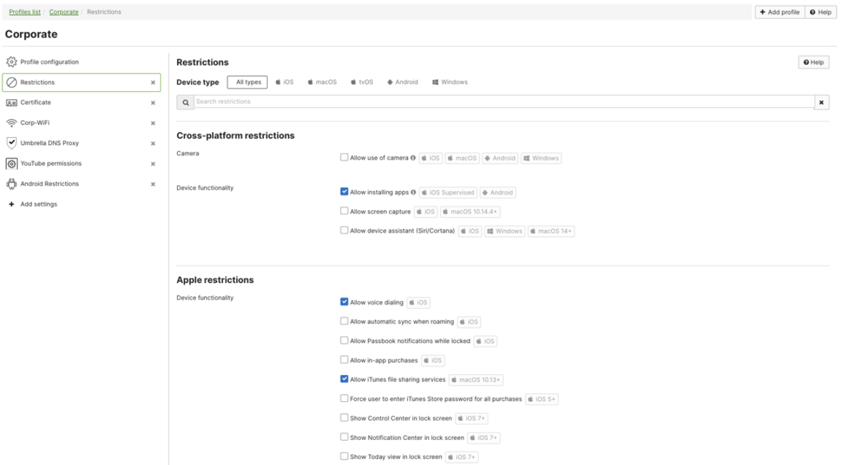Click the Add profile button
The height and width of the screenshot is (465, 841).
[x=779, y=12]
